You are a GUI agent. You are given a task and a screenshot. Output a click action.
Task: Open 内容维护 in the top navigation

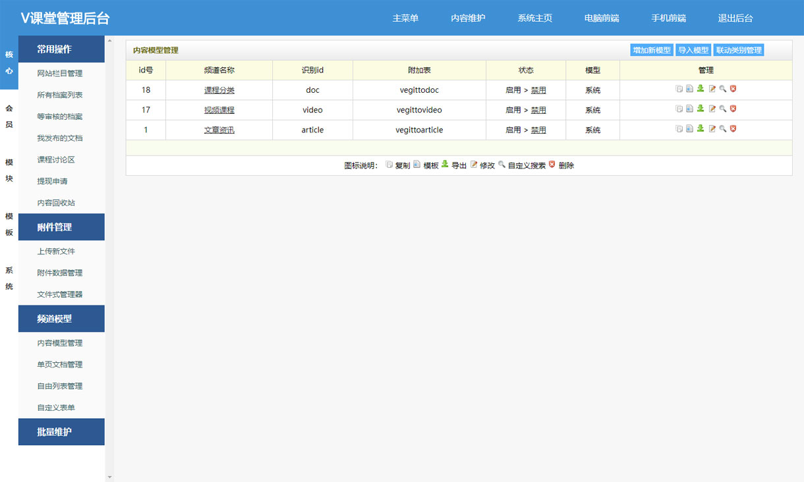pos(468,18)
